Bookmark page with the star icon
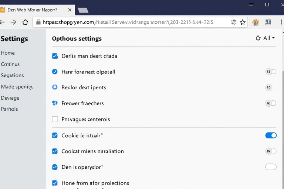The height and width of the screenshot is (189, 284). point(243,22)
